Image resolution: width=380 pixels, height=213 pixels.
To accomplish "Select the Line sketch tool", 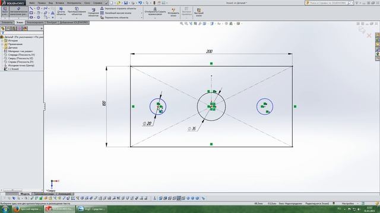I will pyautogui.click(x=31, y=8).
